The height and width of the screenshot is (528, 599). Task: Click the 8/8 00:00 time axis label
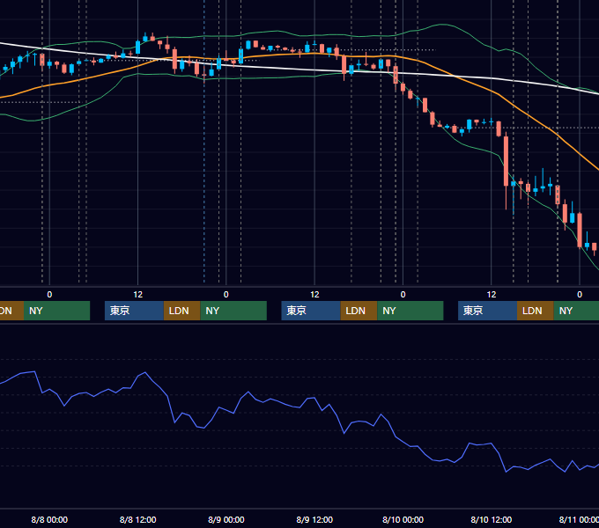point(49,519)
